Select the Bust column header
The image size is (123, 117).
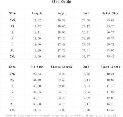tap(86, 13)
